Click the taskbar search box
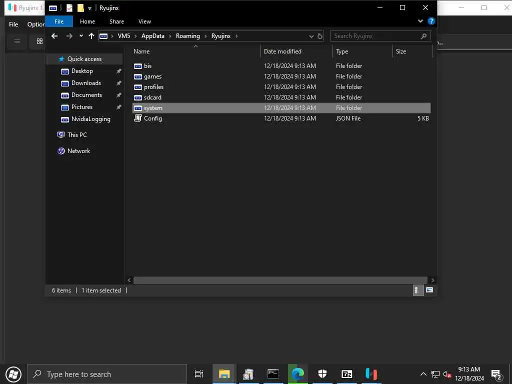 [107, 374]
